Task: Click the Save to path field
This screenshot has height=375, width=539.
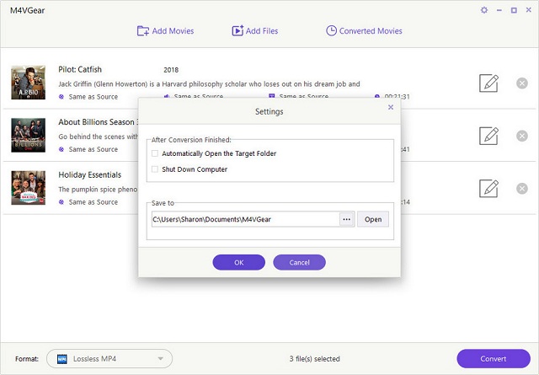Action: (243, 219)
